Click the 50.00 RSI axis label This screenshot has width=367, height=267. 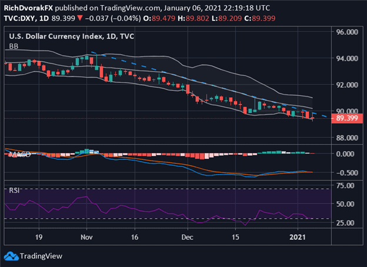tap(345, 204)
